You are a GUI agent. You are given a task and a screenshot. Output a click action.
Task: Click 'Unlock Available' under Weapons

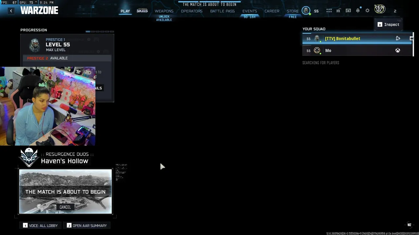pos(164,18)
